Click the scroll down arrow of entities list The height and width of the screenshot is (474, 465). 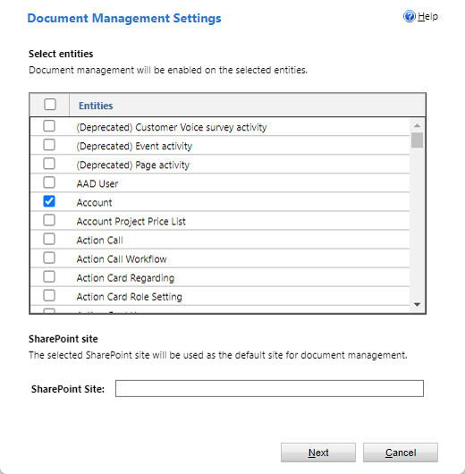pos(417,304)
